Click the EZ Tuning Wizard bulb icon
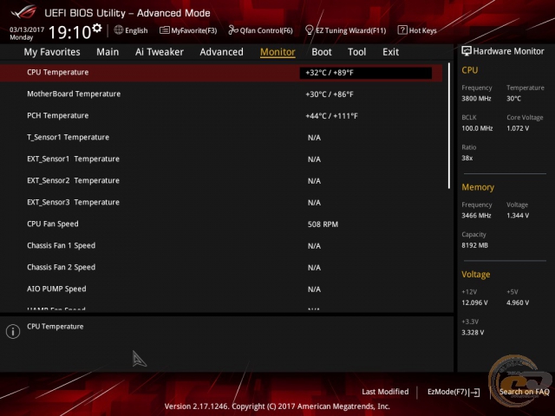The height and width of the screenshot is (416, 555). [x=310, y=30]
